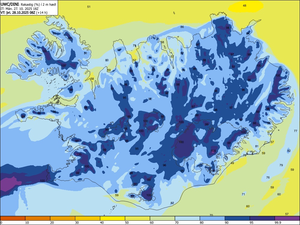This screenshot has width=300, height=225.
Task: Click the legend tick label 90
Action: tap(226, 223)
